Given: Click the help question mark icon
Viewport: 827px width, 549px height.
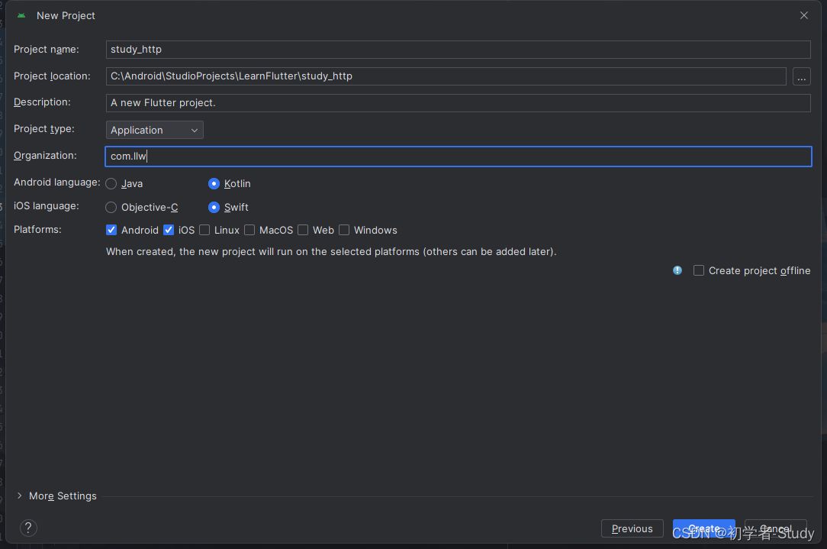Looking at the screenshot, I should coord(28,528).
